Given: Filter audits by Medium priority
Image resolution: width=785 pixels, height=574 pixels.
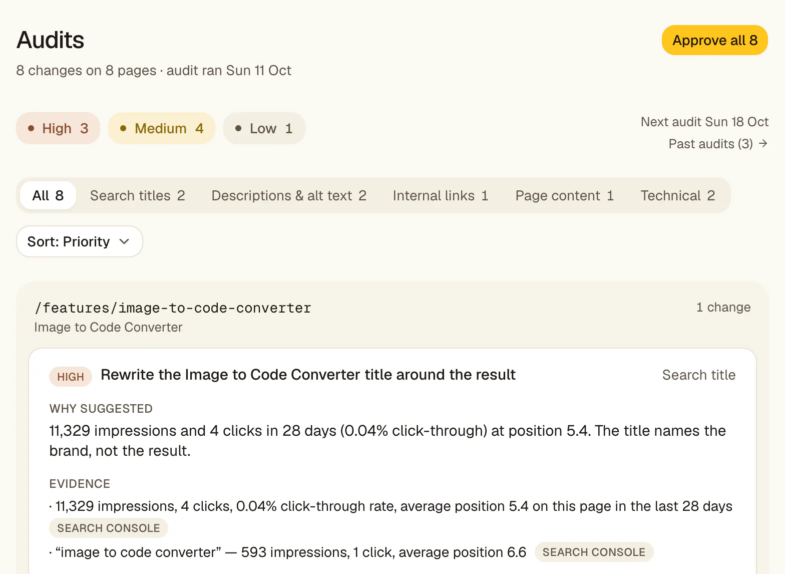Looking at the screenshot, I should [x=162, y=128].
